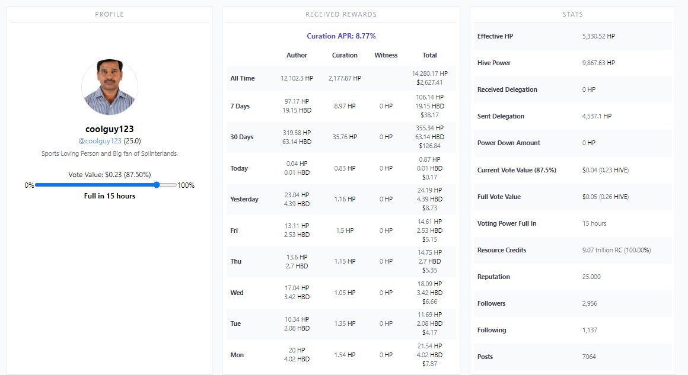Select the Yesterday author value 23.04 HP
This screenshot has width=688, height=375.
point(297,195)
